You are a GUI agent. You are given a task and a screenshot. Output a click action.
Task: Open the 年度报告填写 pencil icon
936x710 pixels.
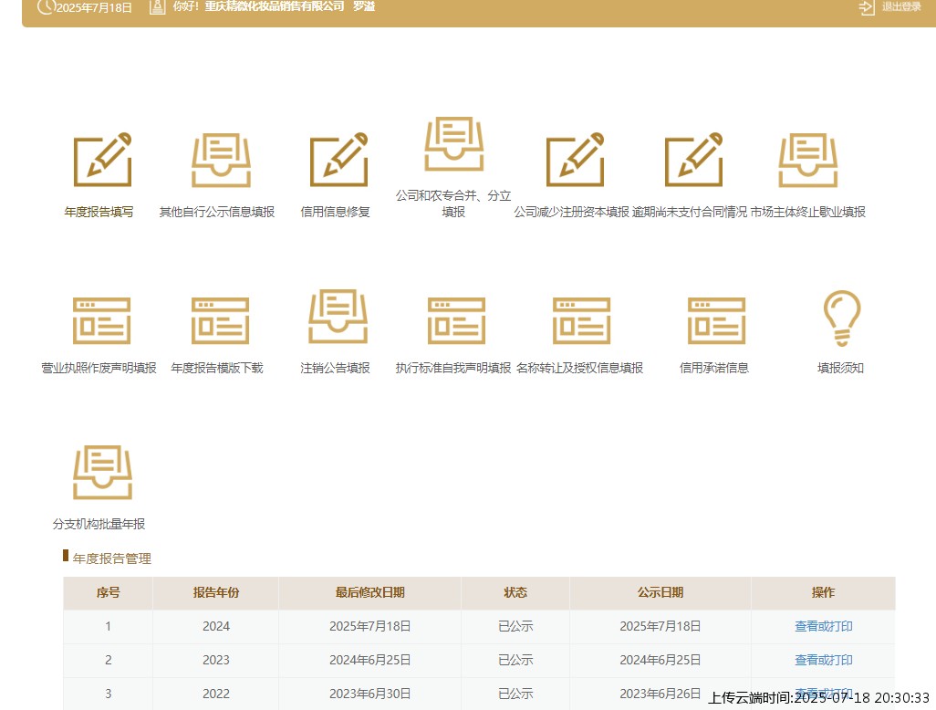tap(102, 160)
